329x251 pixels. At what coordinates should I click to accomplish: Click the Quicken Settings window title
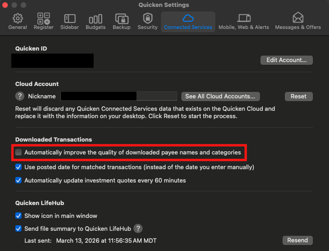point(164,5)
